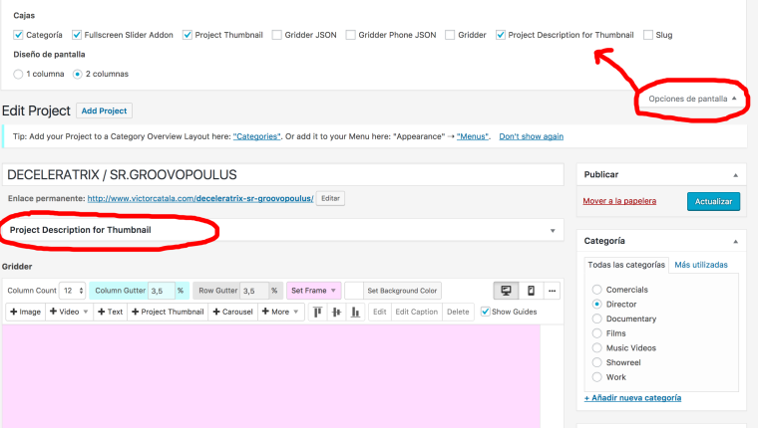Select the 1 columna layout option
The width and height of the screenshot is (758, 428).
click(x=19, y=74)
